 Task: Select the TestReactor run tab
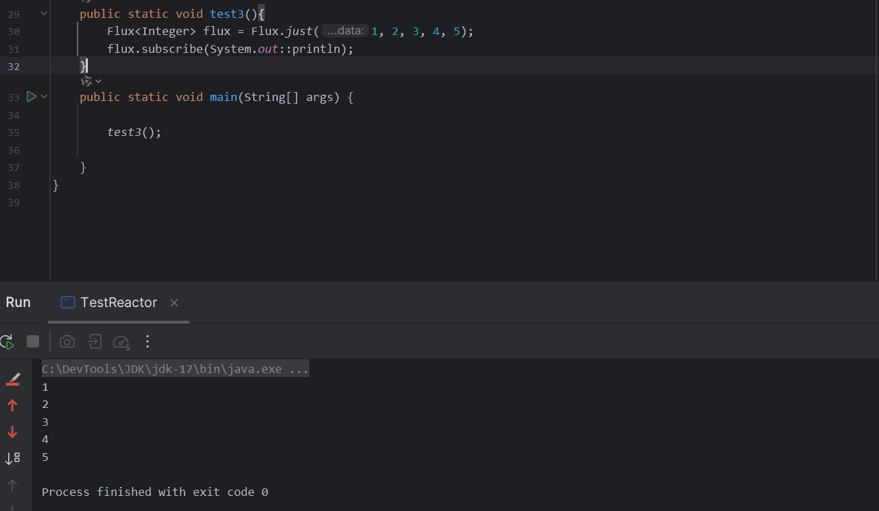119,302
